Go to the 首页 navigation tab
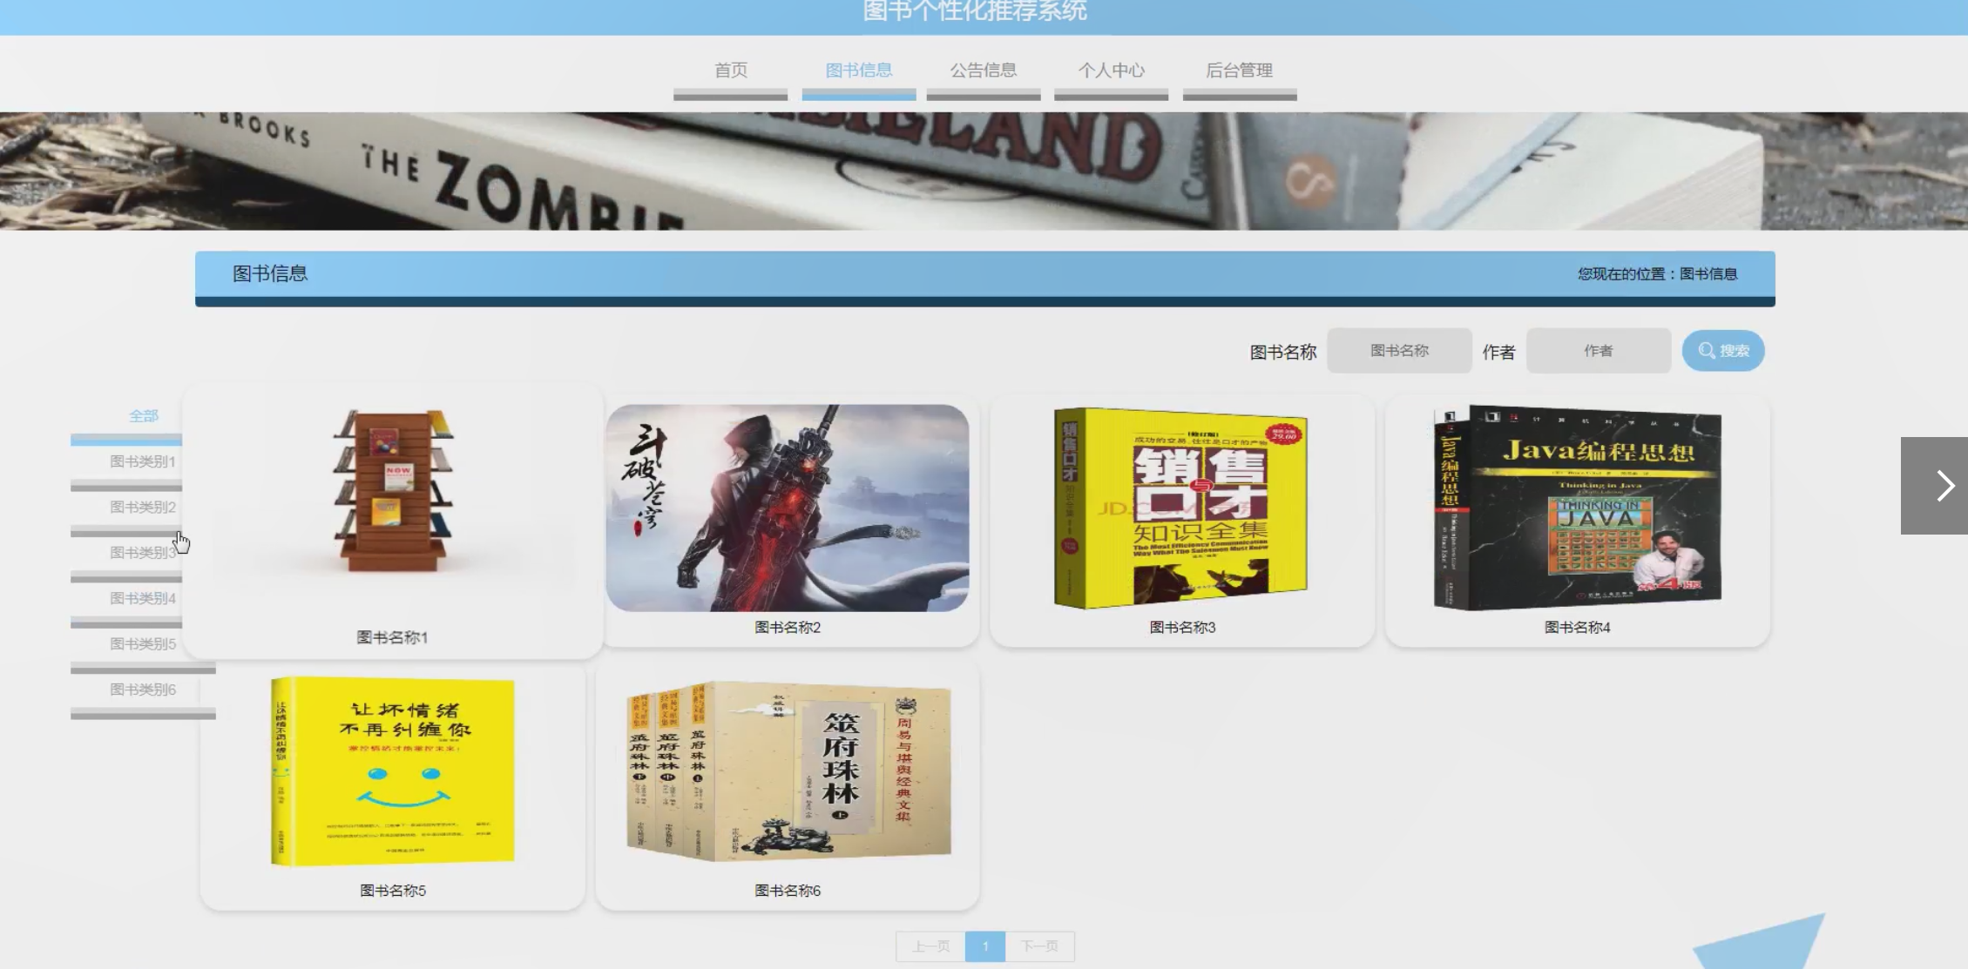This screenshot has width=1968, height=969. 730,71
